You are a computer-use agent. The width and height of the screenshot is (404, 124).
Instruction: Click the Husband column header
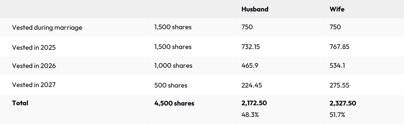coord(255,9)
